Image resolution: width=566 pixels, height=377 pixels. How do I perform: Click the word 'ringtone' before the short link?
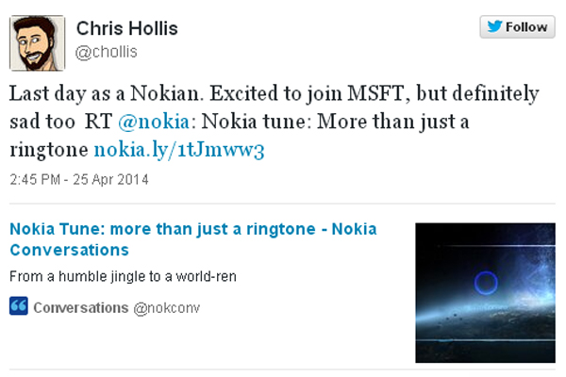(49, 149)
